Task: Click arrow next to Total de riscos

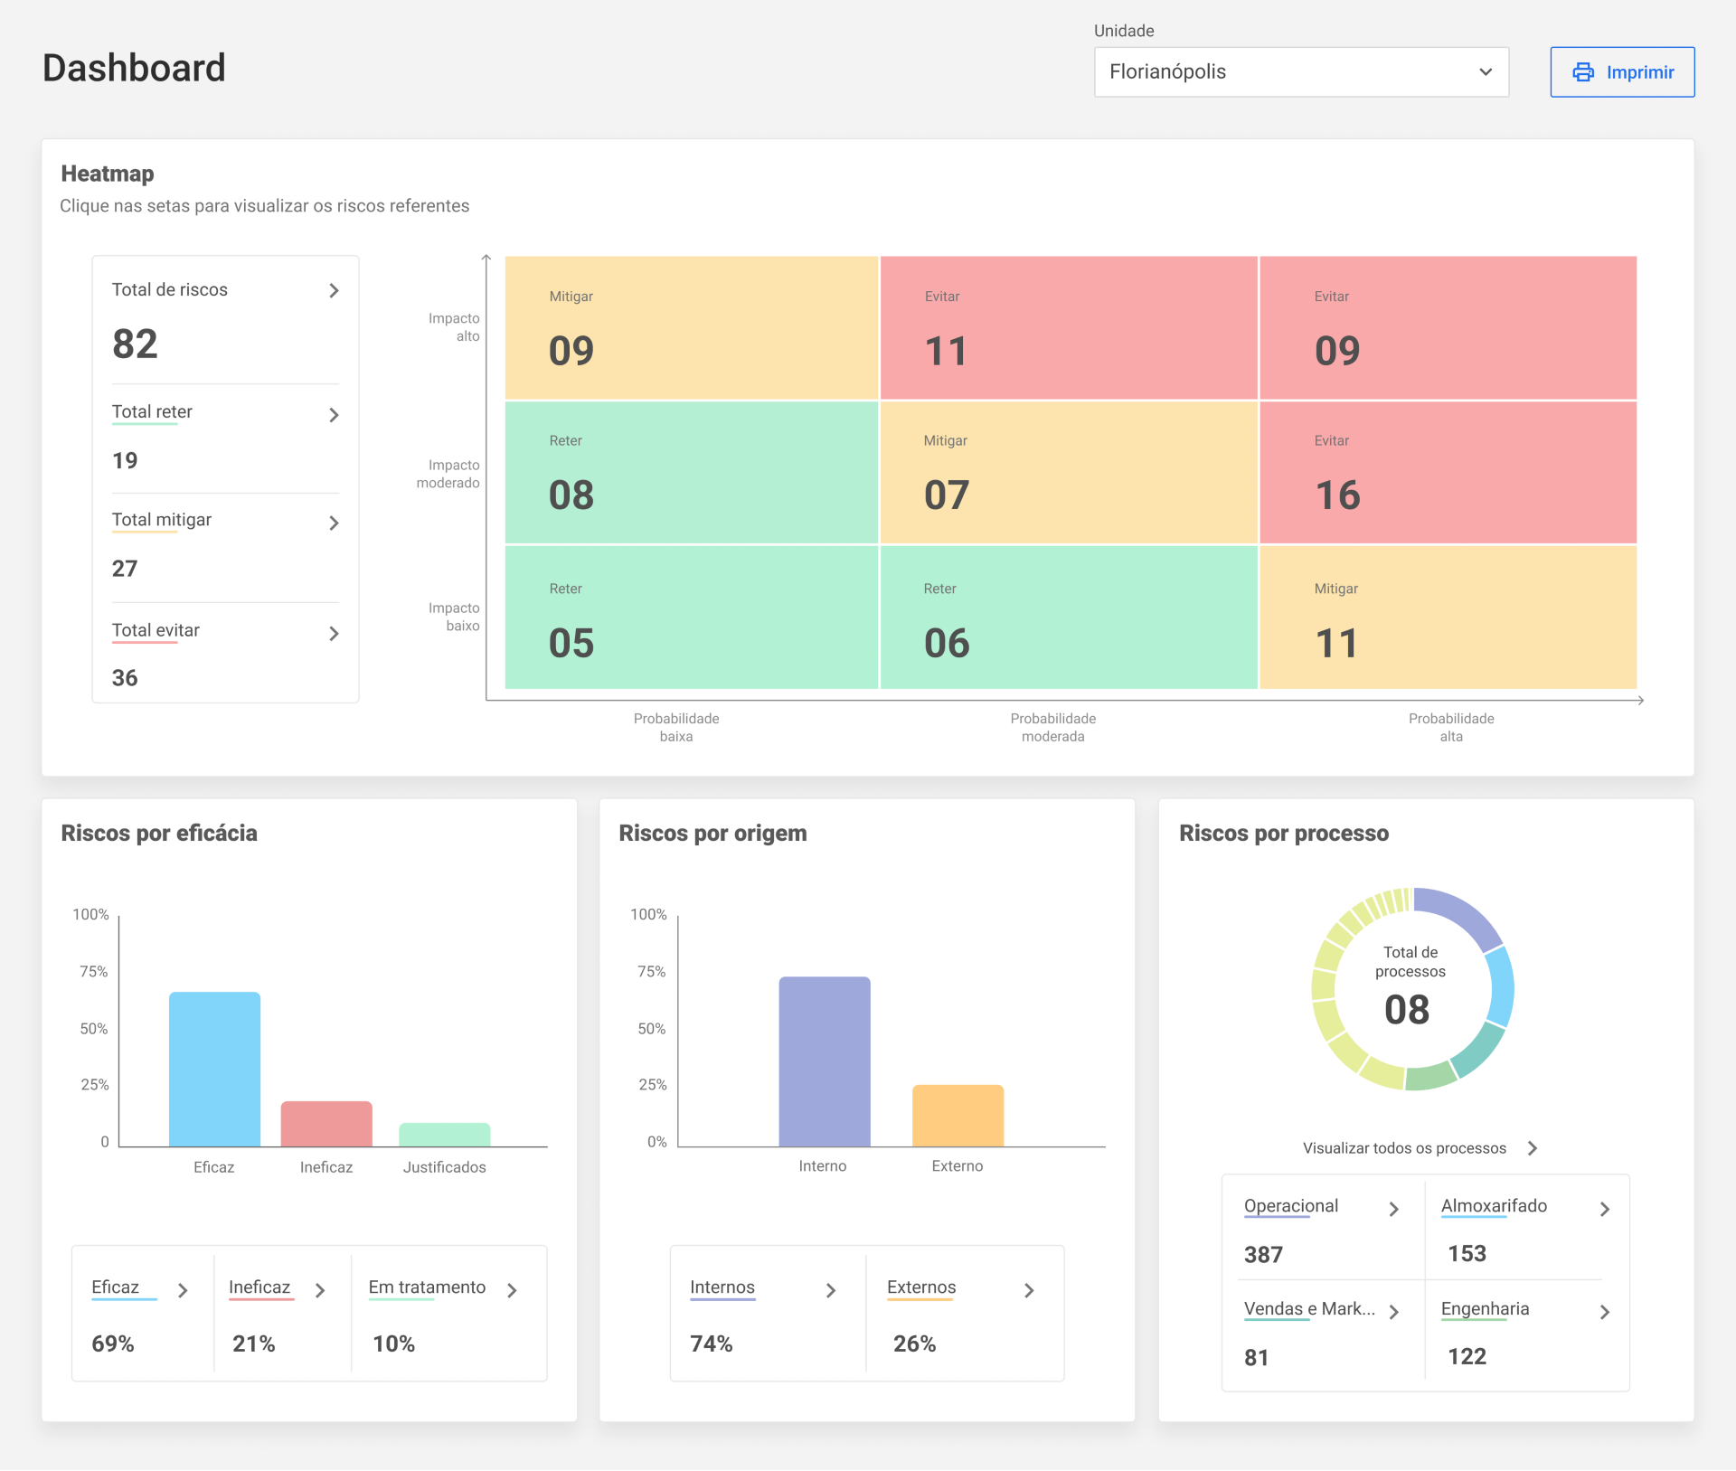Action: [334, 290]
